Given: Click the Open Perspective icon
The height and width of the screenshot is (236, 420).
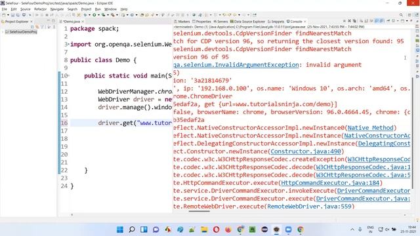Looking at the screenshot, I should pyautogui.click(x=409, y=15).
